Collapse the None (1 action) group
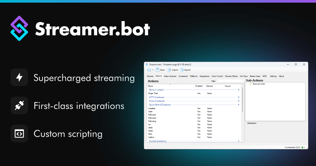 (239, 90)
